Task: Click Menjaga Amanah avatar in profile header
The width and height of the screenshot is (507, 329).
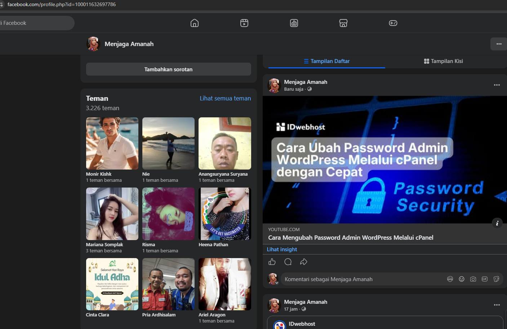Action: coord(93,44)
